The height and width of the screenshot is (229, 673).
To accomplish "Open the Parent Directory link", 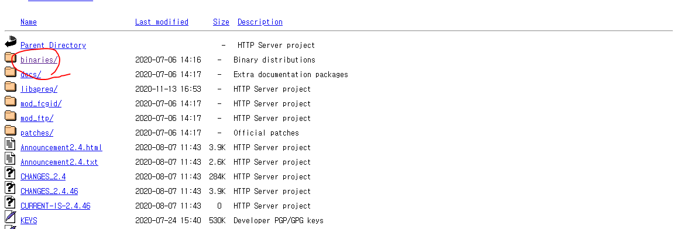I will click(53, 45).
